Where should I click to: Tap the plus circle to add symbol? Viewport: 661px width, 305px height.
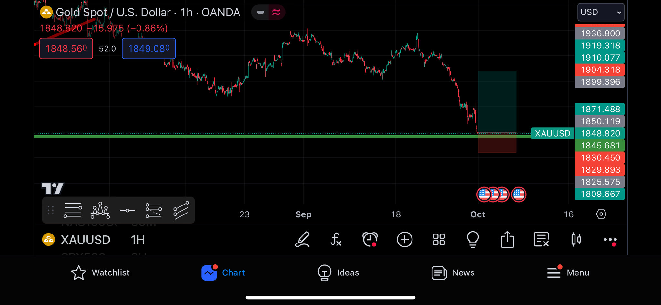(404, 240)
